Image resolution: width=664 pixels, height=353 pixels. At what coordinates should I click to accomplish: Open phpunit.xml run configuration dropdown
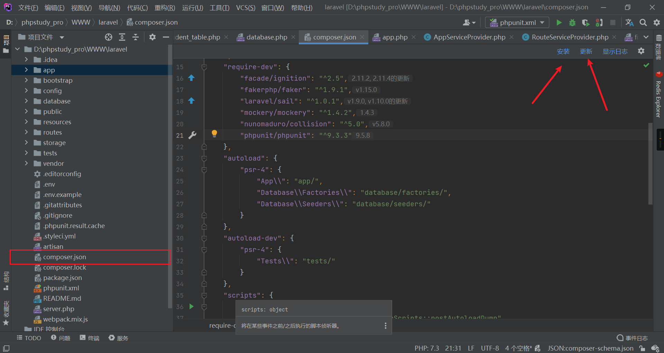(x=517, y=22)
